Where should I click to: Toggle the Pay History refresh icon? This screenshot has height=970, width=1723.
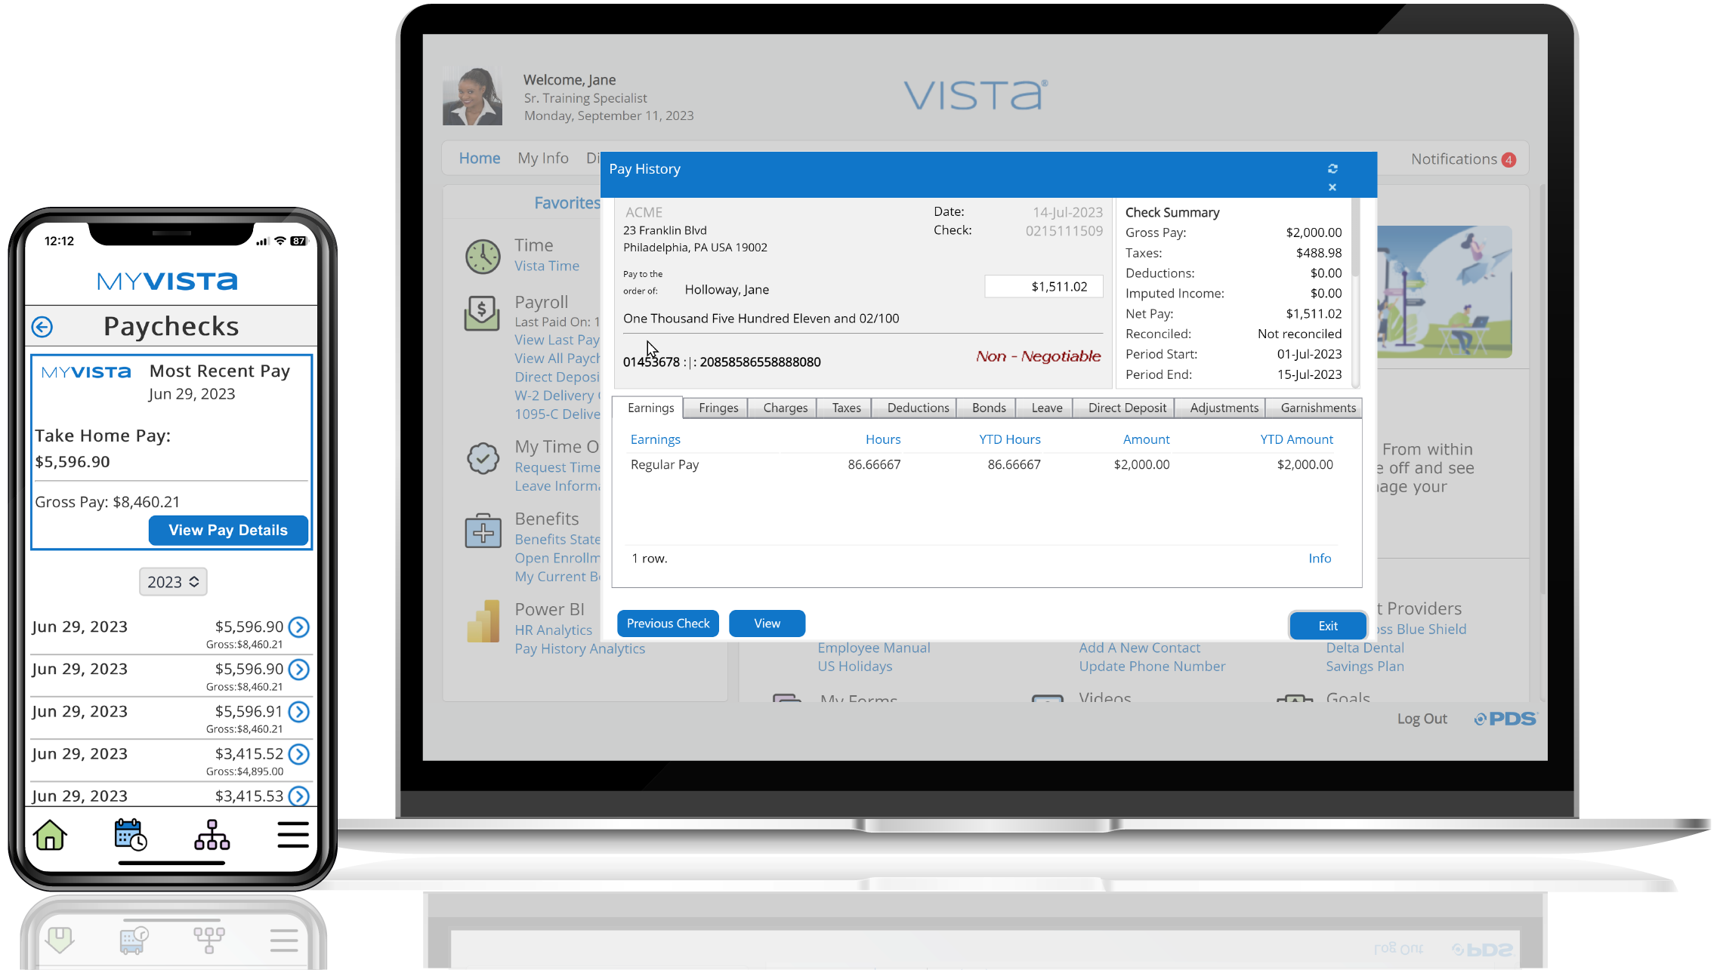coord(1332,168)
